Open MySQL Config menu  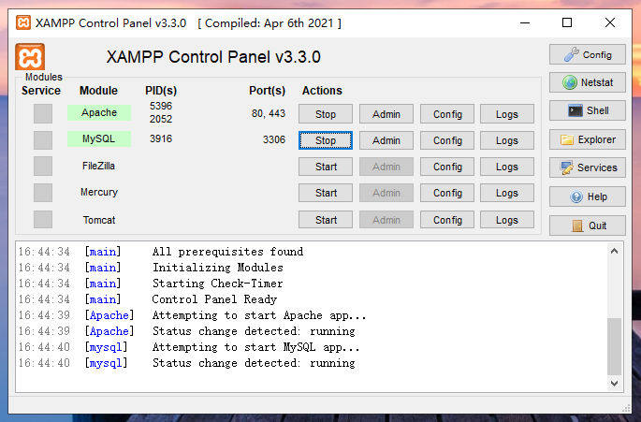click(x=447, y=140)
